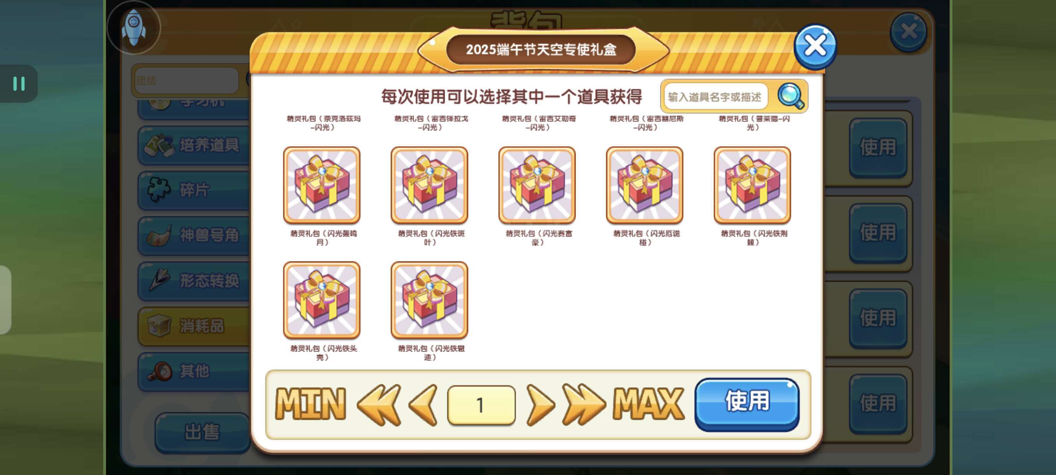The image size is (1056, 475).
Task: Pick the 闪光厄诡椪 gift box icon
Action: pyautogui.click(x=644, y=185)
